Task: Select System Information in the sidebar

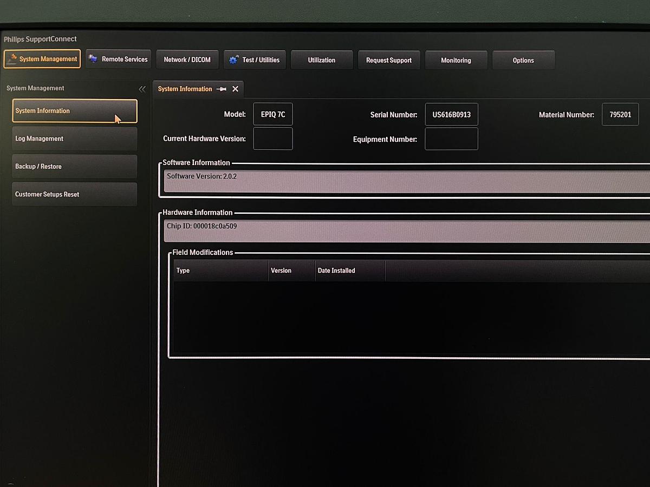Action: pyautogui.click(x=74, y=111)
